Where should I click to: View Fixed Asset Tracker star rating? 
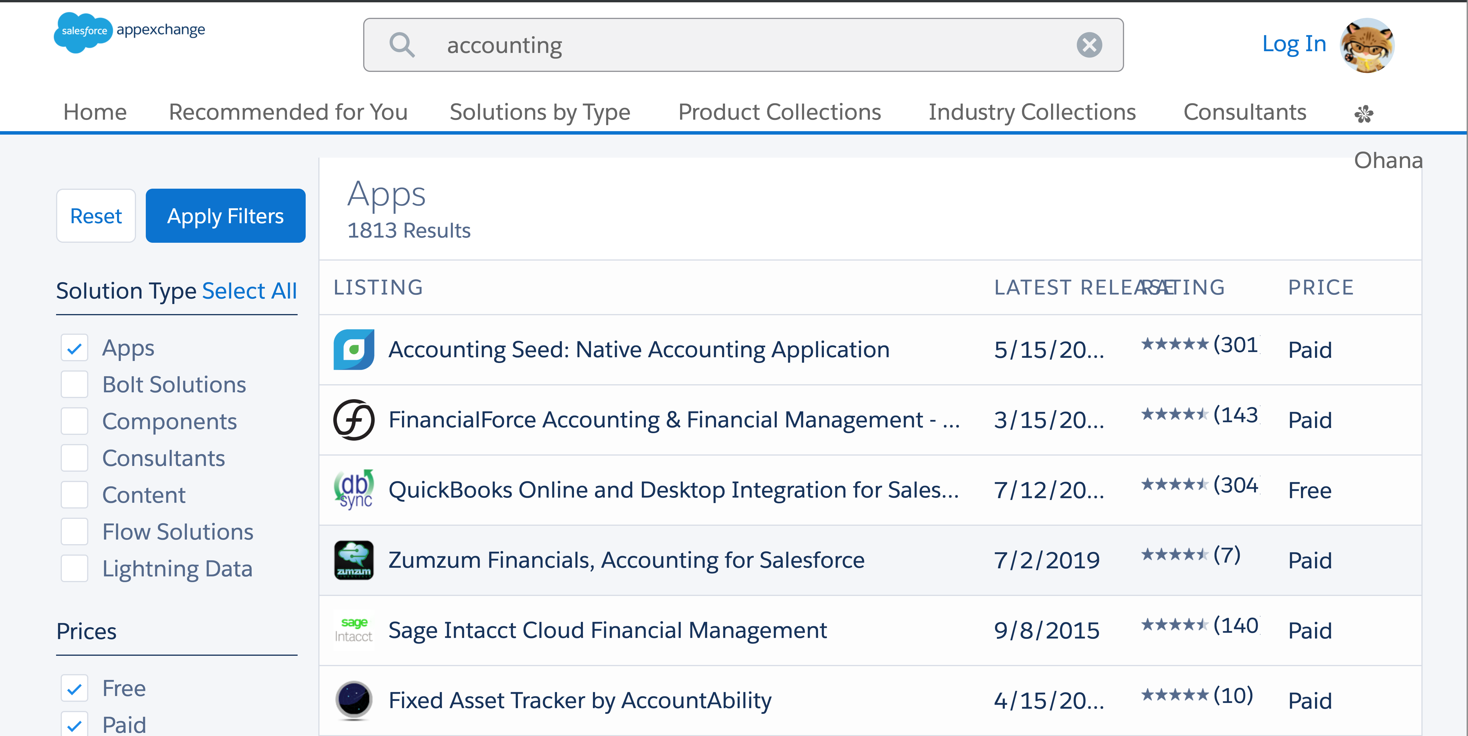coord(1174,695)
